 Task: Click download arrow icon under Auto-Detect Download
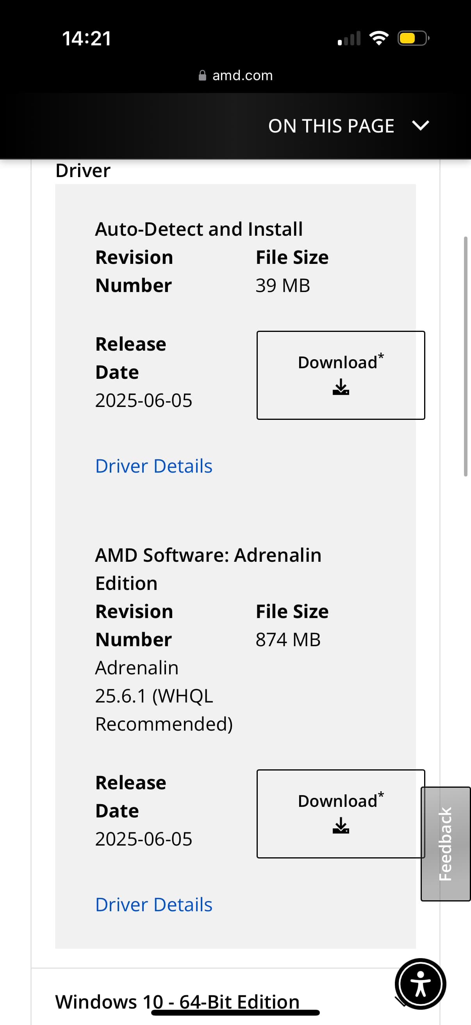click(x=341, y=387)
